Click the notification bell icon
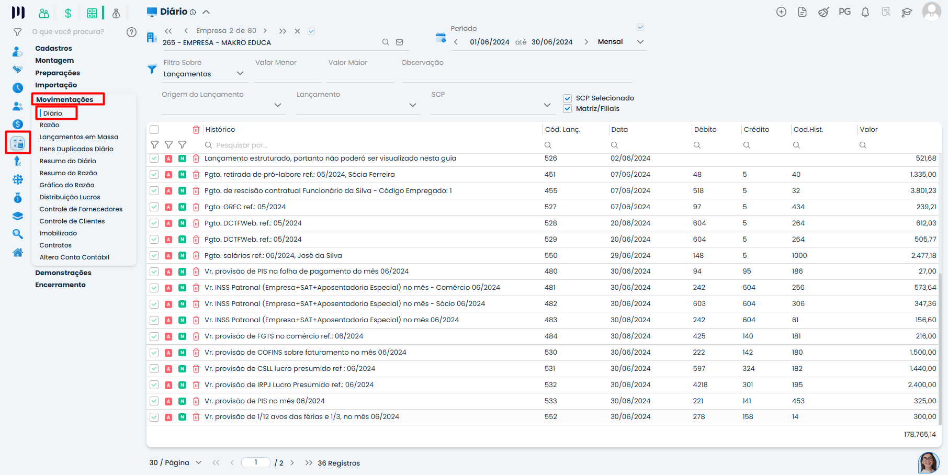948x475 pixels. (865, 12)
